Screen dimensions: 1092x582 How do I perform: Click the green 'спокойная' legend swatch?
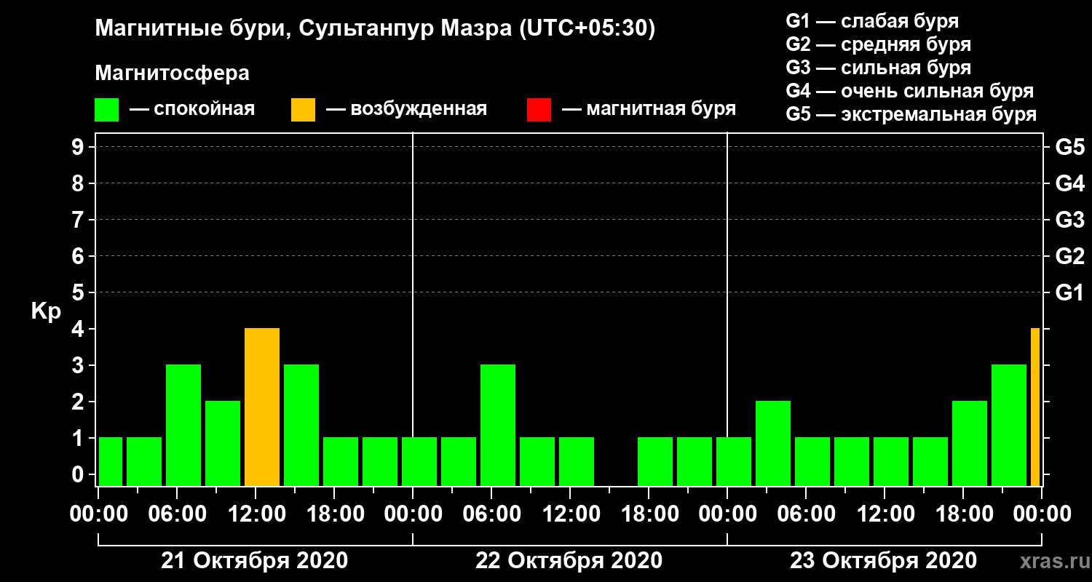[107, 110]
